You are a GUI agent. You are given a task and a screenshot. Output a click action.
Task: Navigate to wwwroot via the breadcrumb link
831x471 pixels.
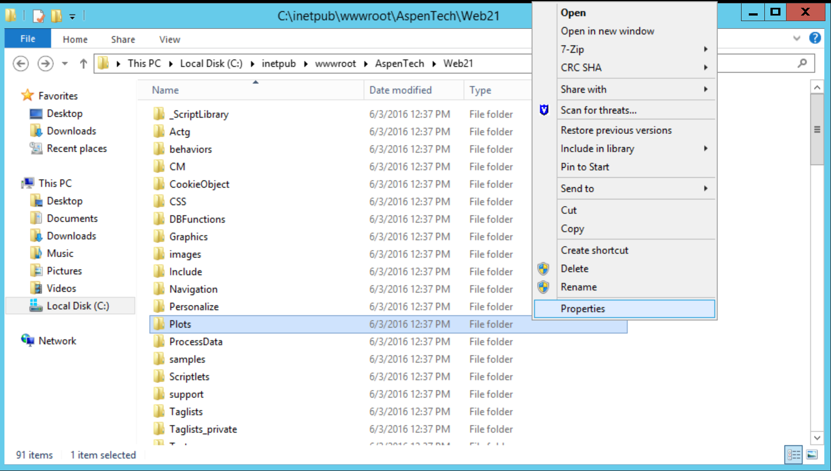336,63
